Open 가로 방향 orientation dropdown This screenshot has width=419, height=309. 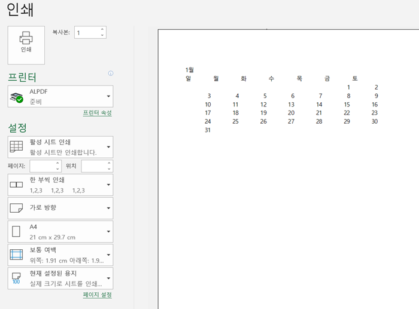(60, 208)
